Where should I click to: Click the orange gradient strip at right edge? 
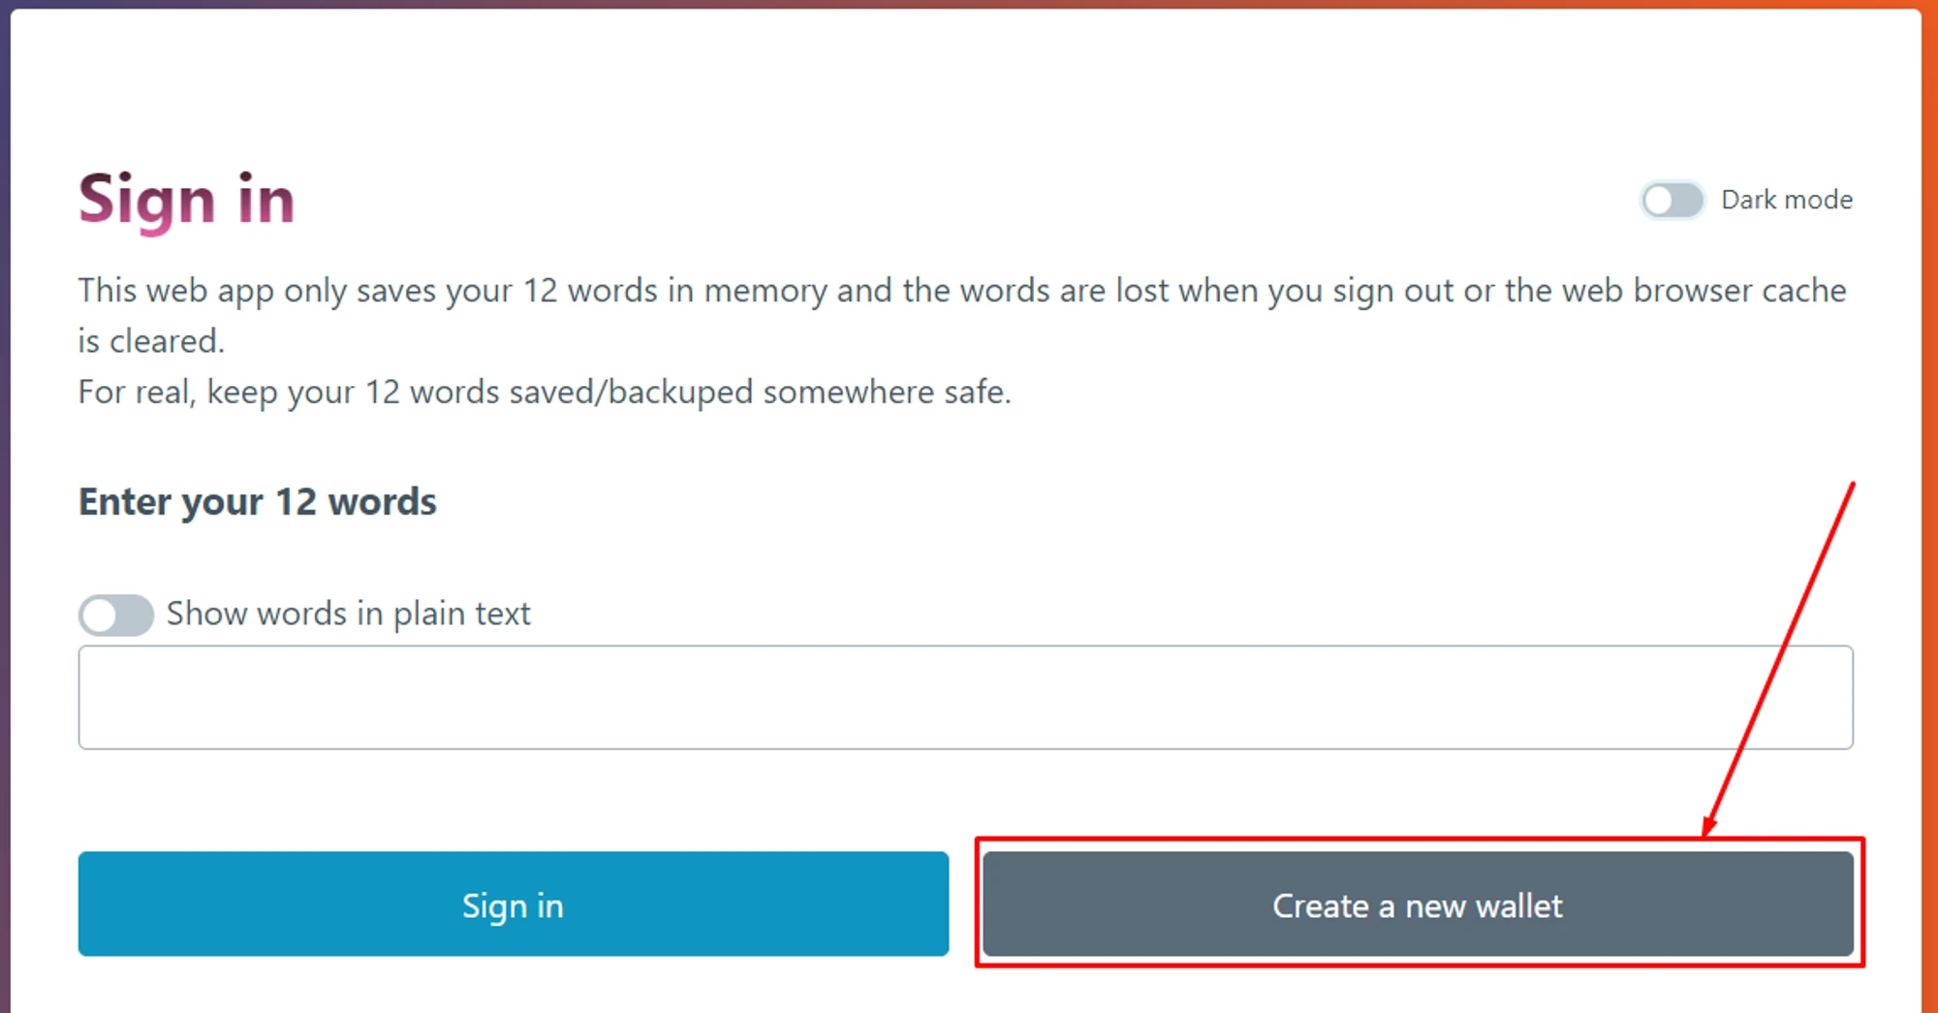coord(1929,504)
